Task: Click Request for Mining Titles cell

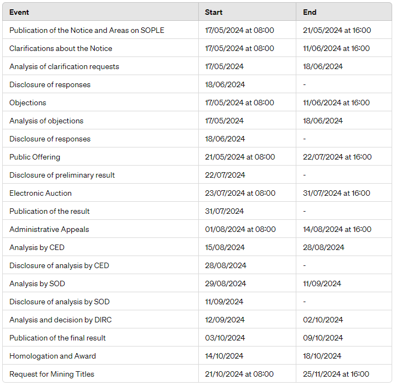Action: 51,374
